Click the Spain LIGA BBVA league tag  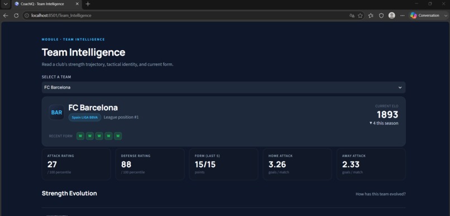pyautogui.click(x=85, y=117)
